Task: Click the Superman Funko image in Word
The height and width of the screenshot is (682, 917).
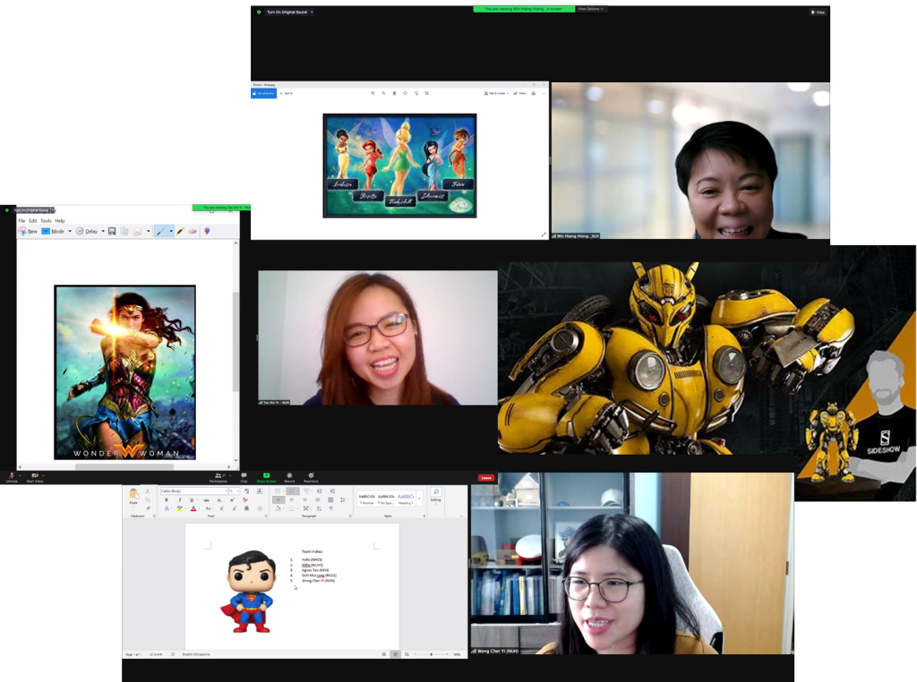Action: tap(249, 592)
